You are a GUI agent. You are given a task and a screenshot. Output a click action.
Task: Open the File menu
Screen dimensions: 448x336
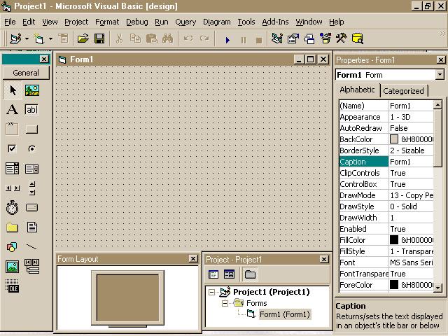(x=10, y=22)
